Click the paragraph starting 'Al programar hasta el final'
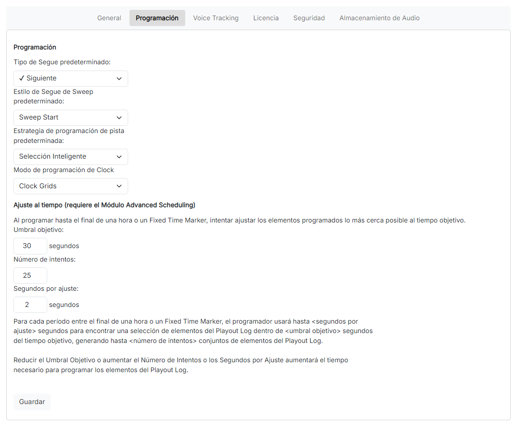Viewport: 517px width, 427px height. 239,220
